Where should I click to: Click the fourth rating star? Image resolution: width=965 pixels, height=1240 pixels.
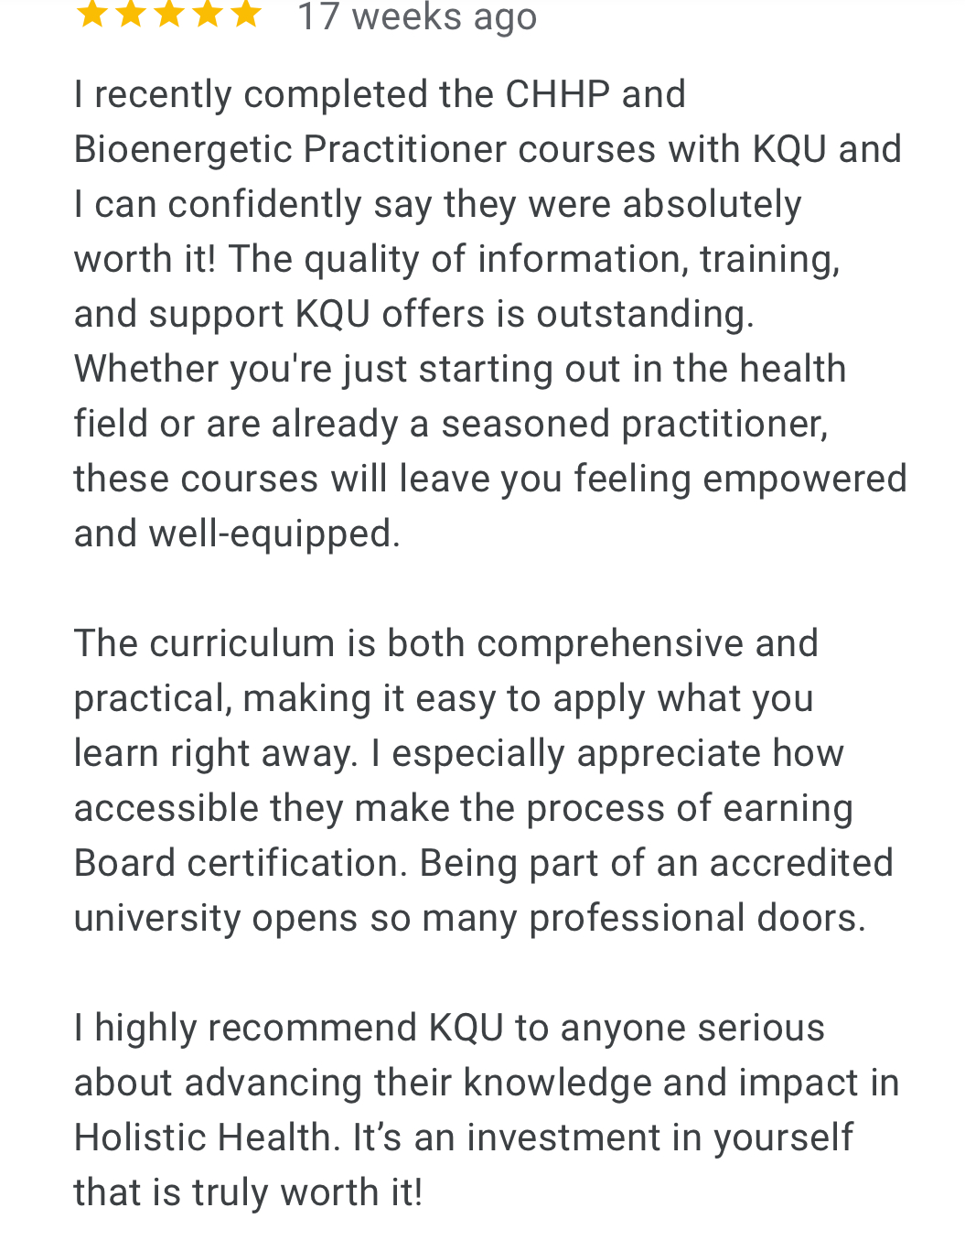pyautogui.click(x=208, y=14)
